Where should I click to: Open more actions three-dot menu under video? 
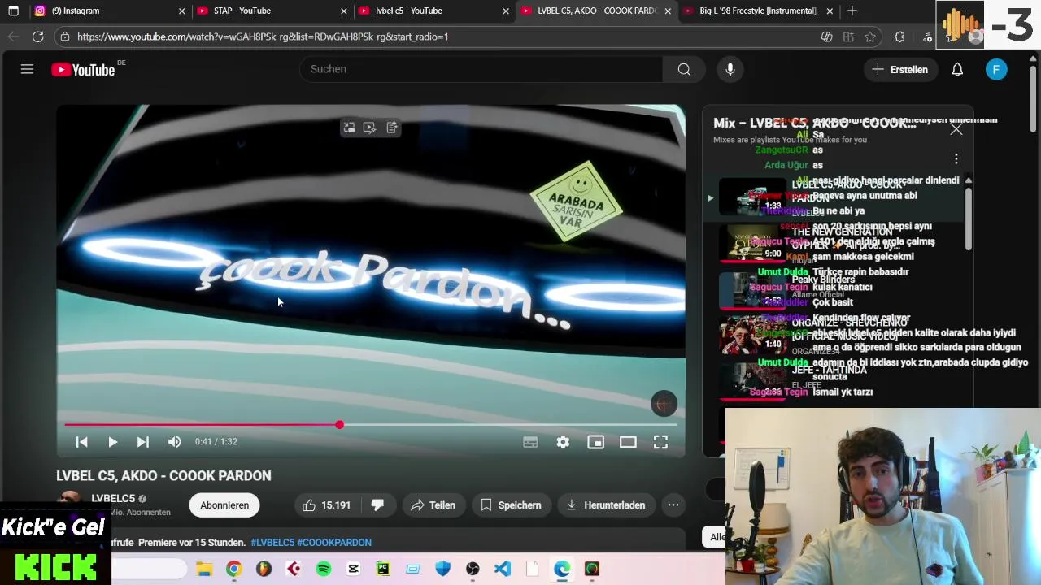click(673, 505)
